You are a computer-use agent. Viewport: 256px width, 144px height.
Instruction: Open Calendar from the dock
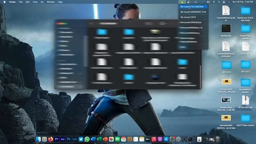point(124,139)
